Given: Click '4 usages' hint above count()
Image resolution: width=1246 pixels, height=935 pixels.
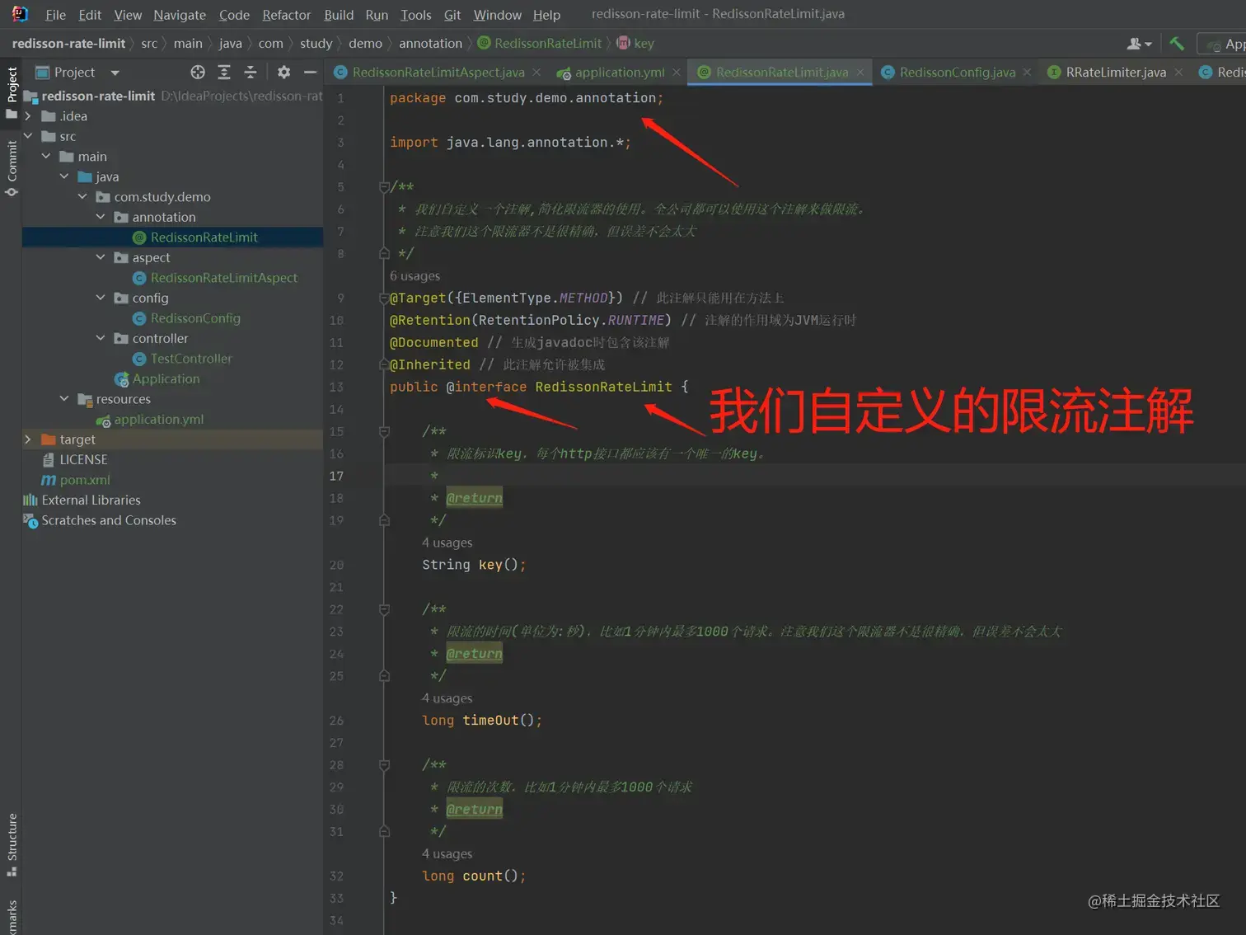Looking at the screenshot, I should point(447,854).
